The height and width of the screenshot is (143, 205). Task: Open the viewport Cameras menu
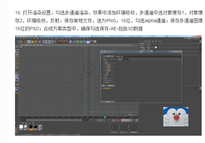click(x=27, y=45)
